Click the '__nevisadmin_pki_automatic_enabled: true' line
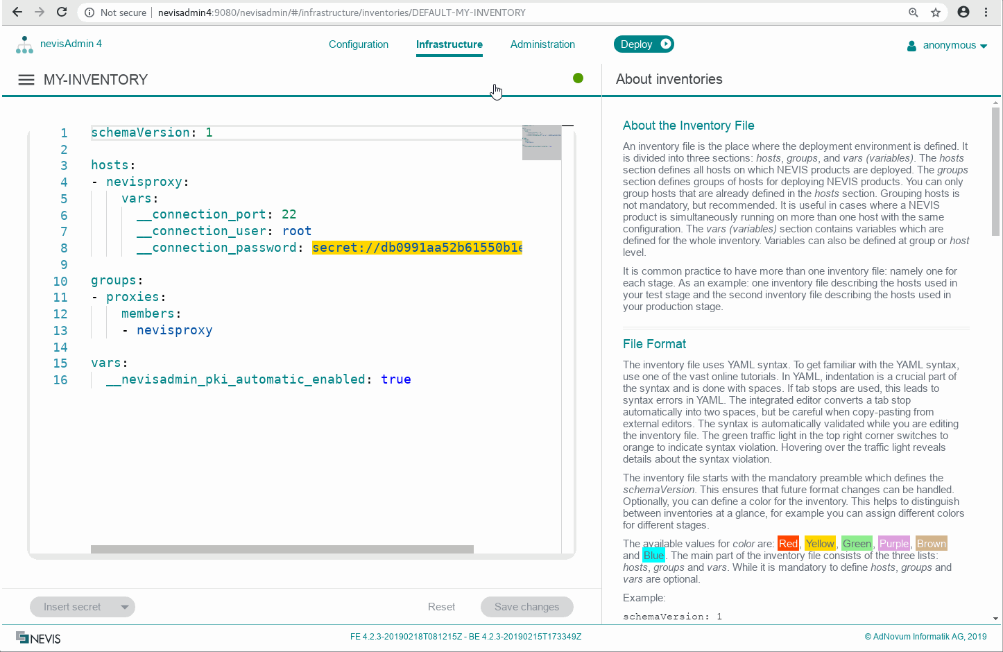This screenshot has height=652, width=1003. click(259, 379)
